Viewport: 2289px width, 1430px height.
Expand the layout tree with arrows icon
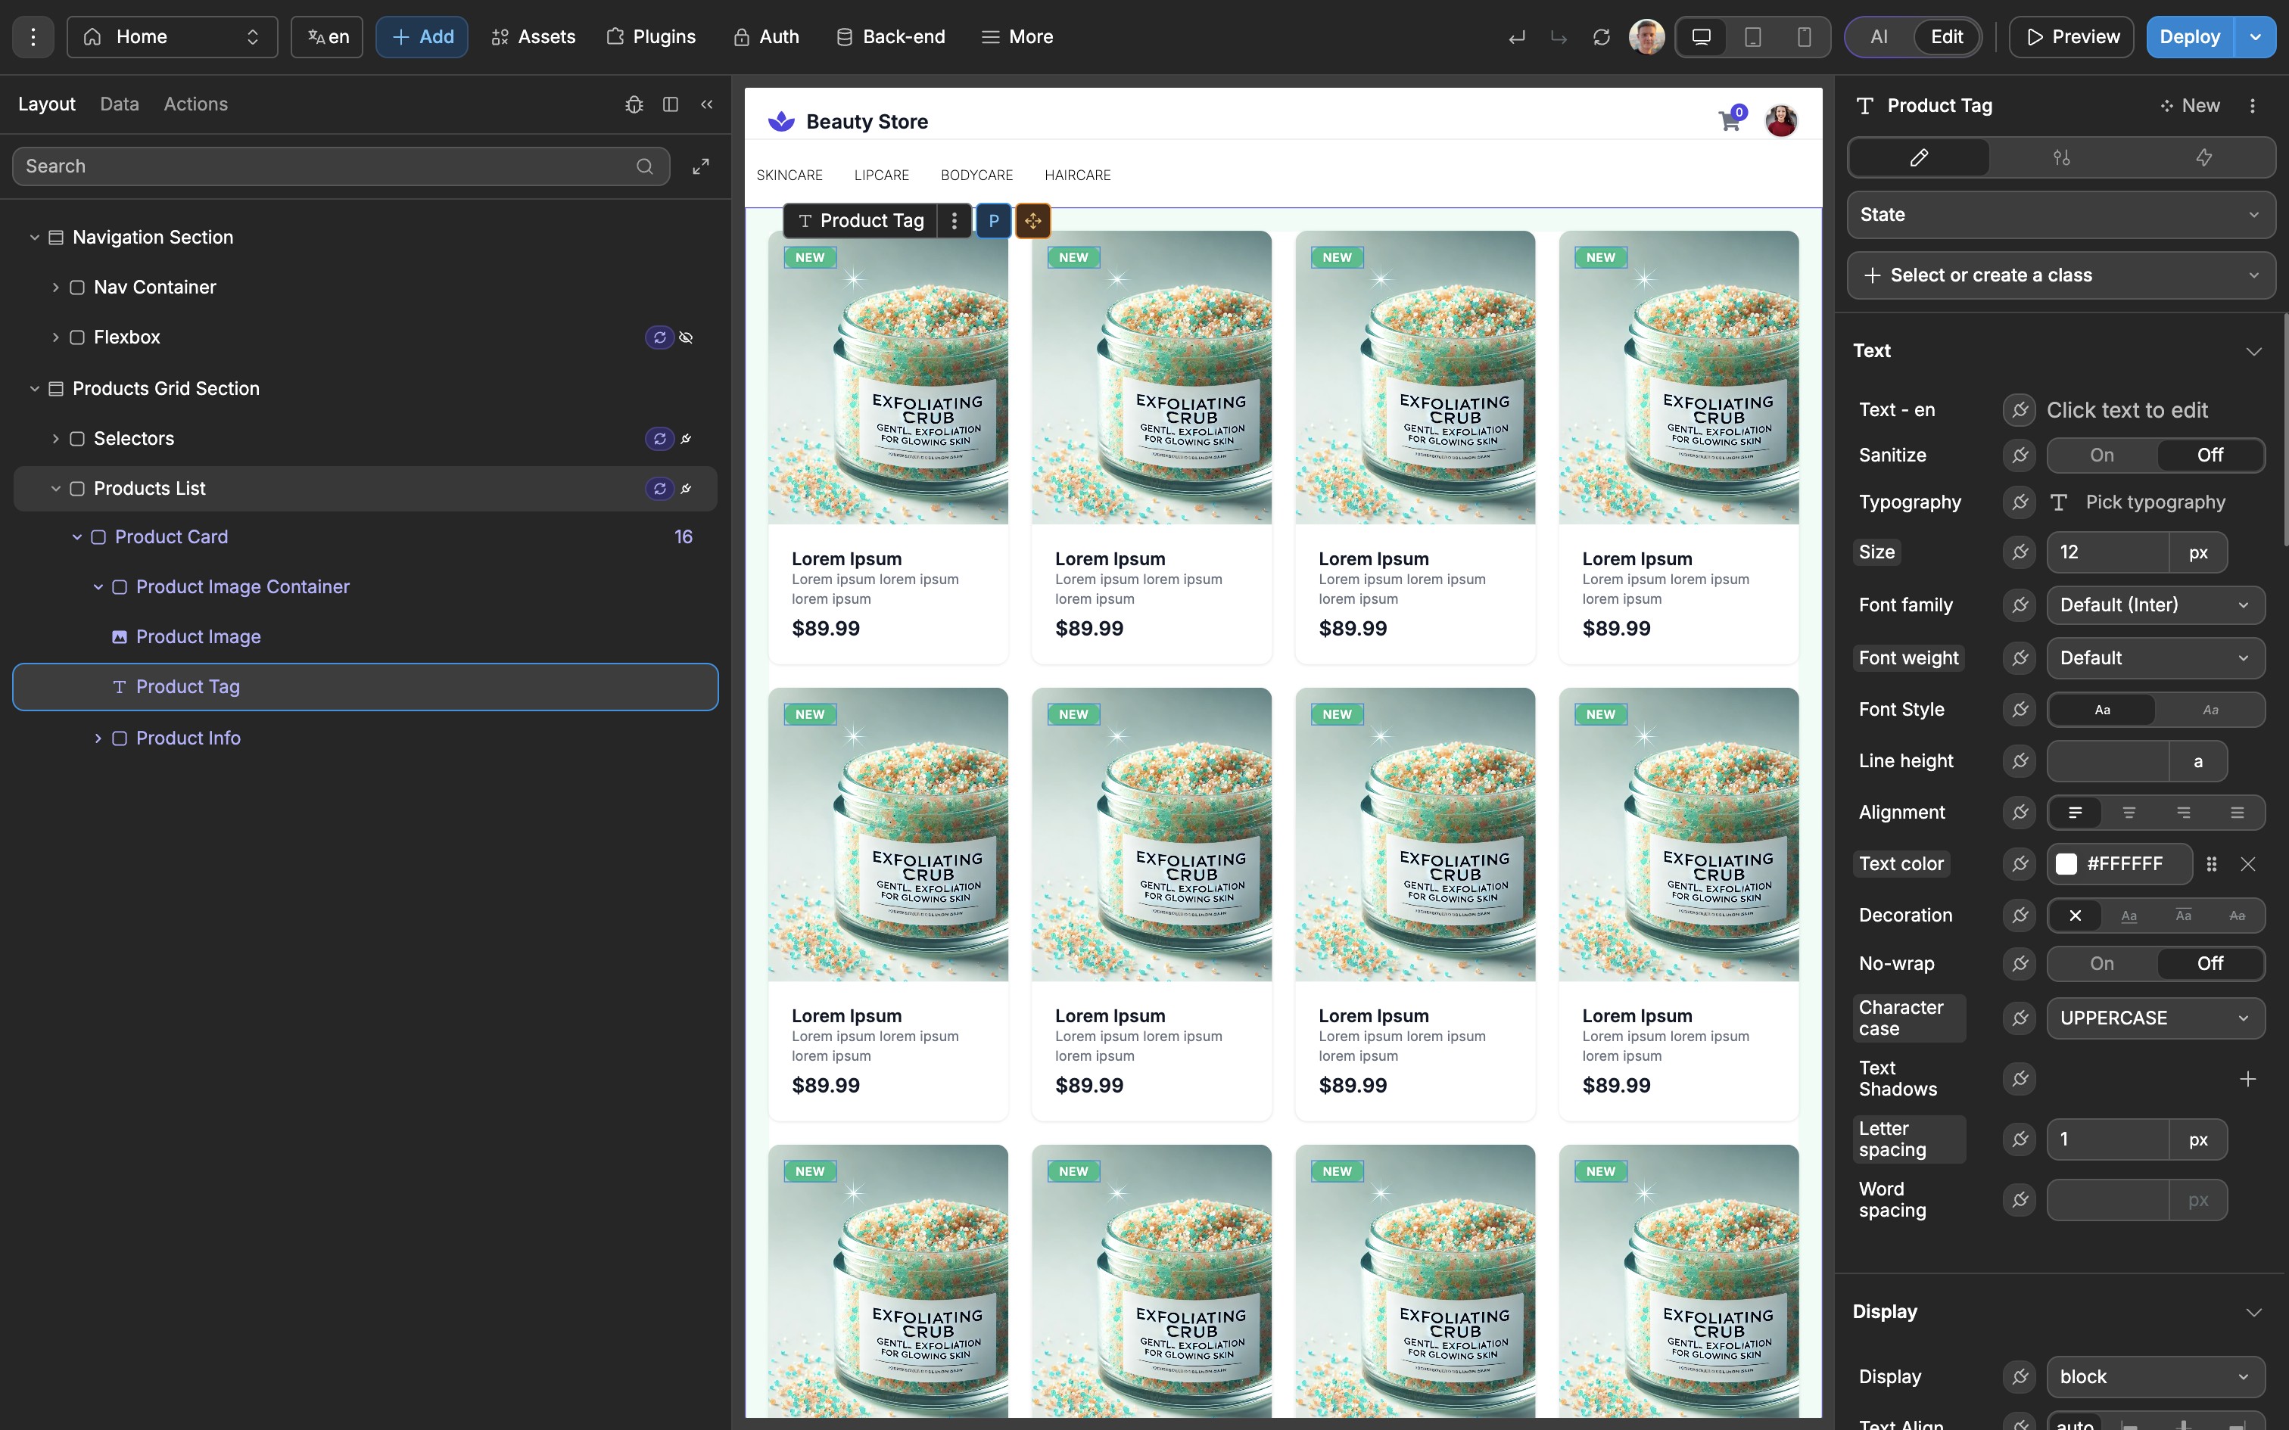click(701, 166)
